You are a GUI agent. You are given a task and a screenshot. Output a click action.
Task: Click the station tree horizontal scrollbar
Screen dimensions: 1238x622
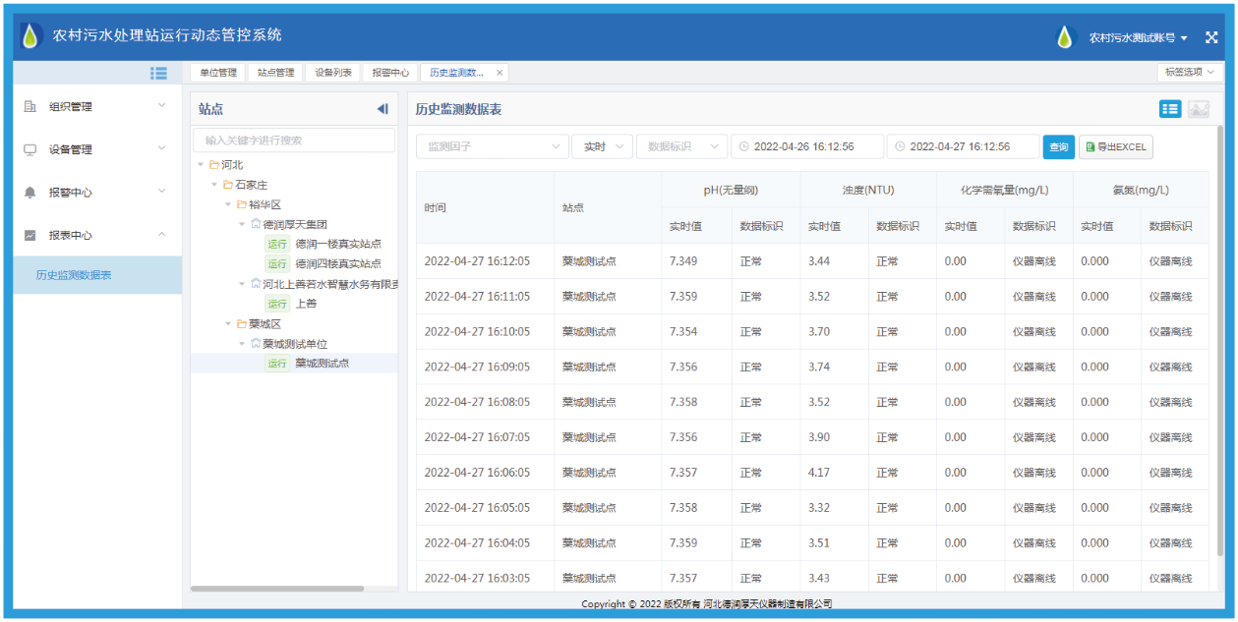(276, 589)
